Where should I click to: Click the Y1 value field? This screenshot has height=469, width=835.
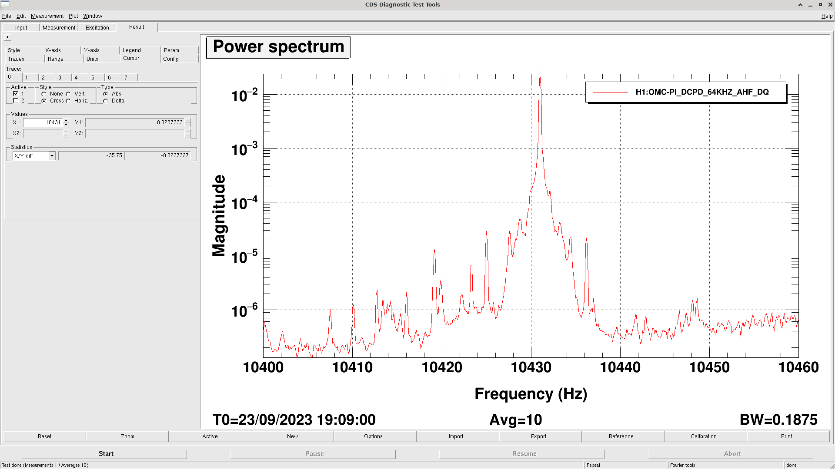point(135,122)
